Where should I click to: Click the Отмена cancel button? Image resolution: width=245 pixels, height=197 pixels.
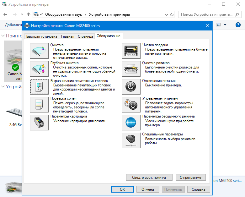(148, 189)
